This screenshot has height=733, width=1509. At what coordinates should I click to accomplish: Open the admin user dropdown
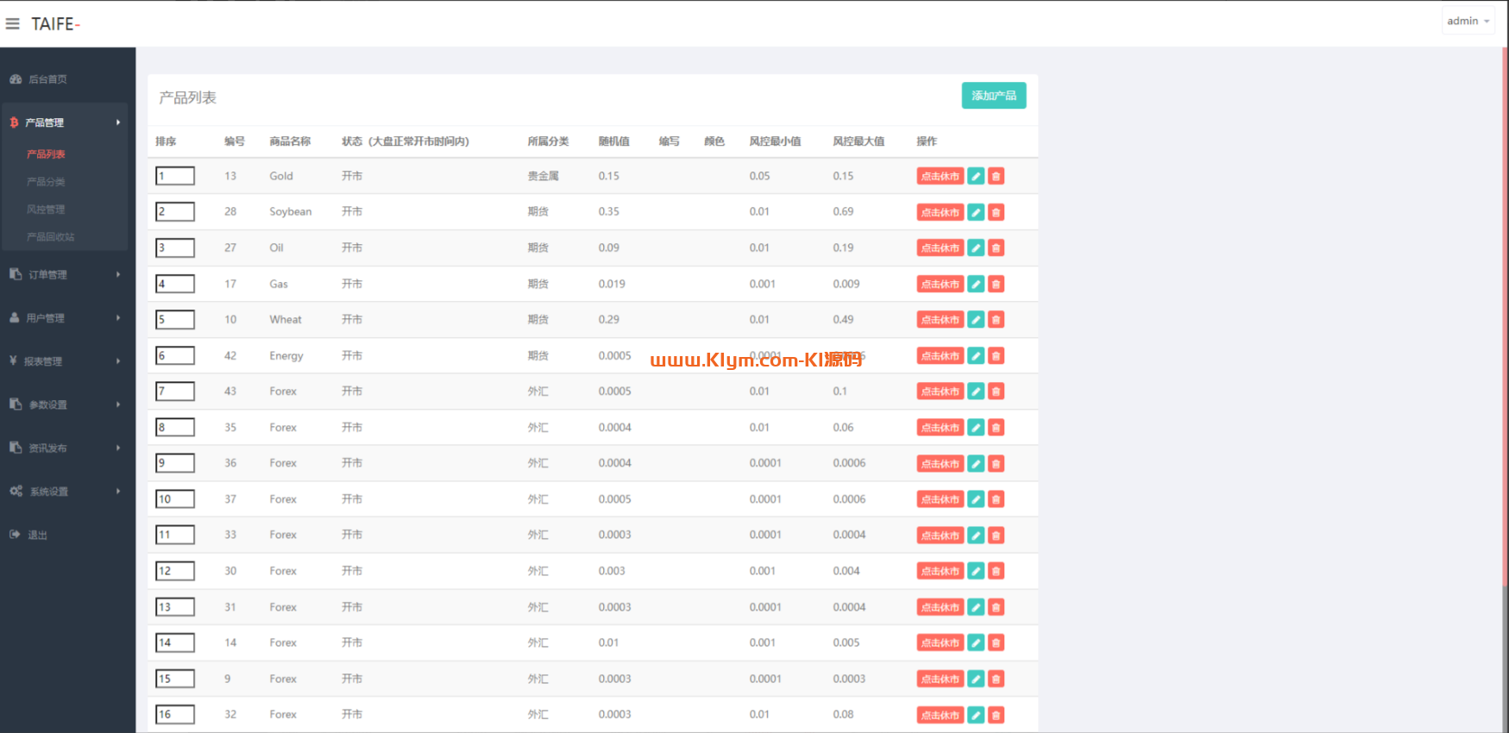[1468, 21]
